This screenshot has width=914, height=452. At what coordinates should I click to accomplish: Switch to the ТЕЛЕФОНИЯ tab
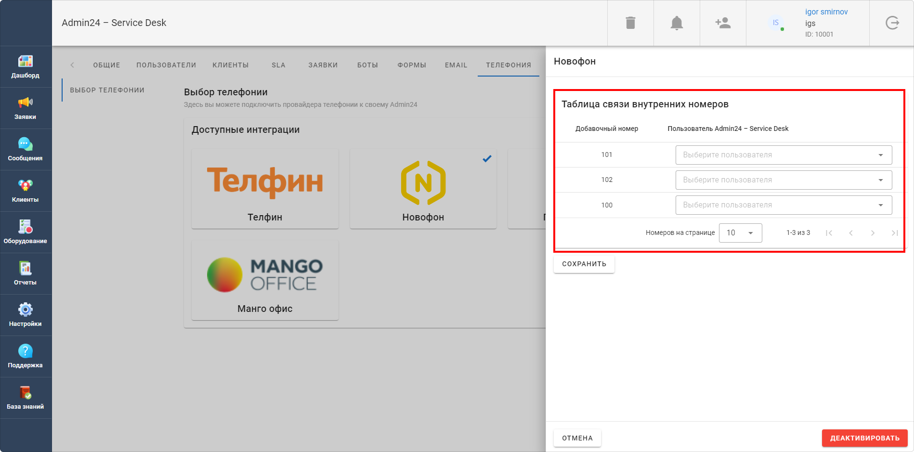tap(509, 65)
